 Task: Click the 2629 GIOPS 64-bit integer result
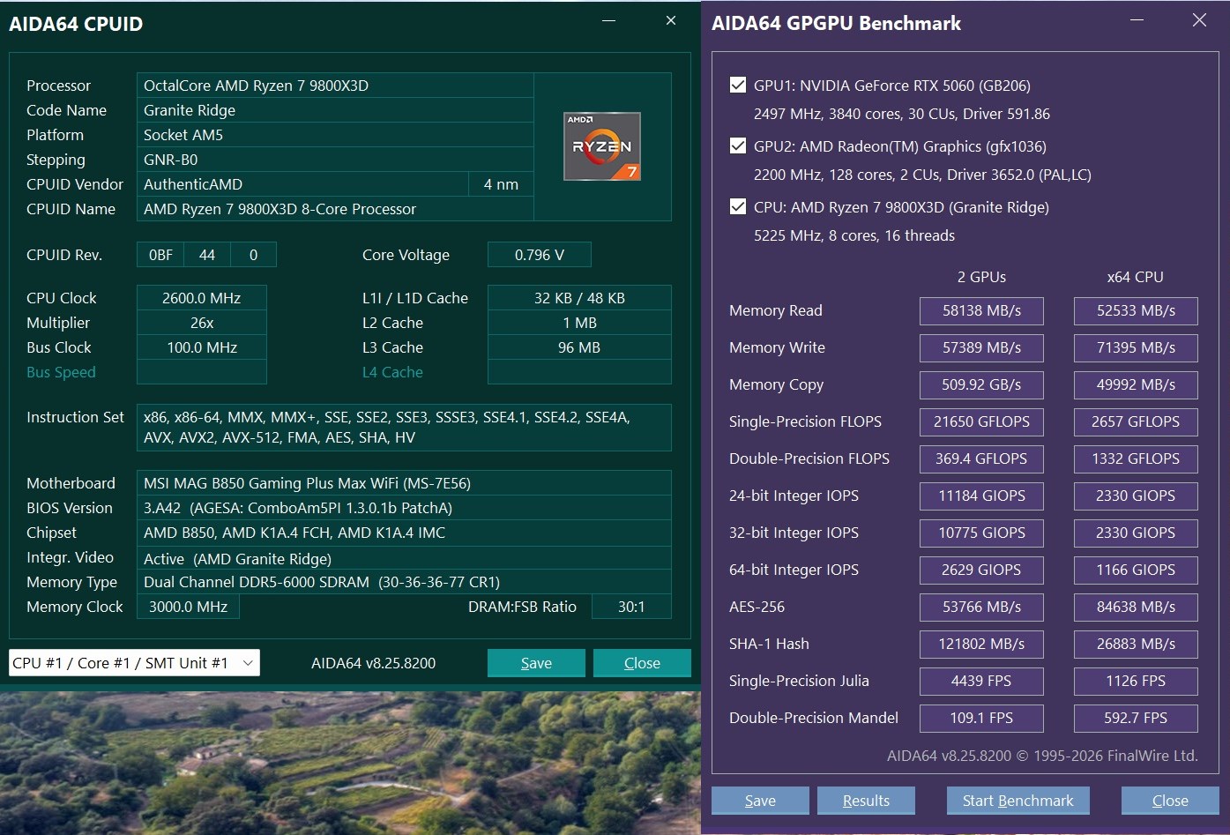pos(981,570)
